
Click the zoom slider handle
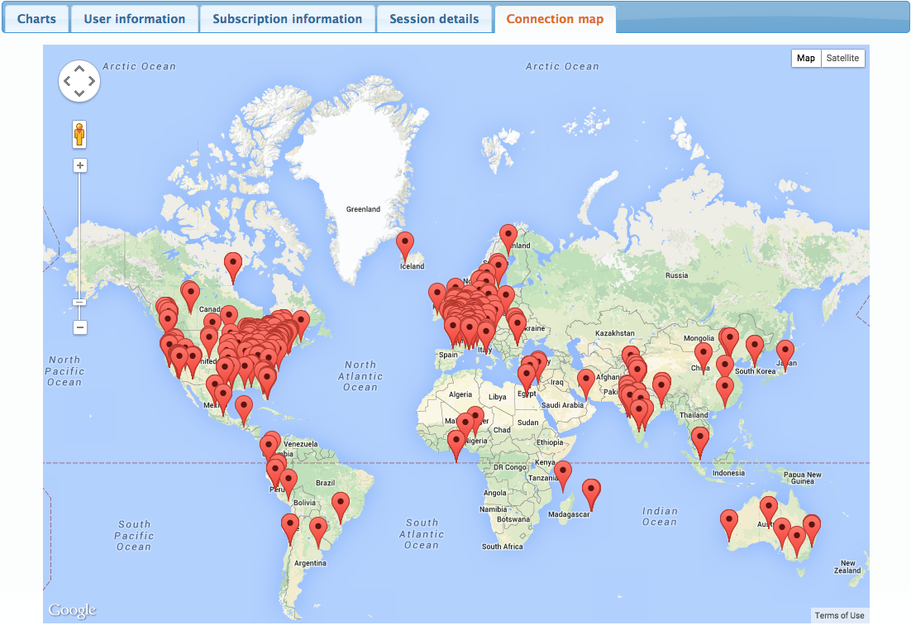[x=79, y=303]
